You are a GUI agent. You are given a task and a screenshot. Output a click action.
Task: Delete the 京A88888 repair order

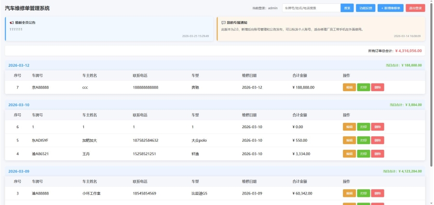tap(378, 87)
